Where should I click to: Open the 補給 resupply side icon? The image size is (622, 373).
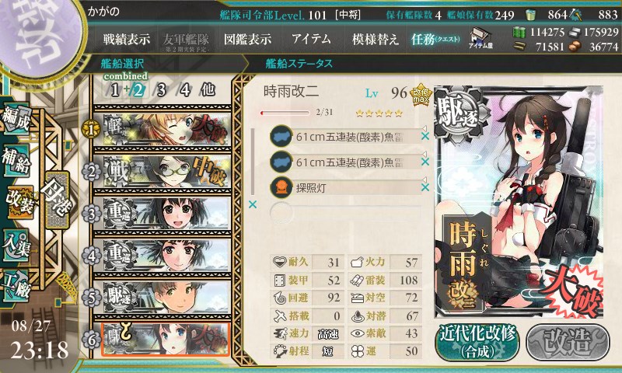[x=16, y=160]
